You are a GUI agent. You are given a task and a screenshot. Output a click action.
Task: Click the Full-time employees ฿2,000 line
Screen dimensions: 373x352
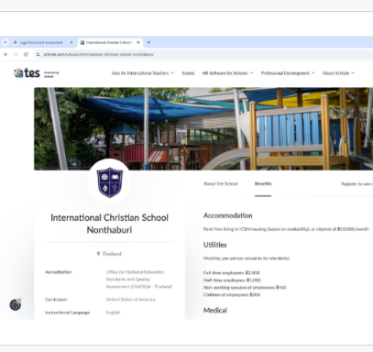[232, 272]
